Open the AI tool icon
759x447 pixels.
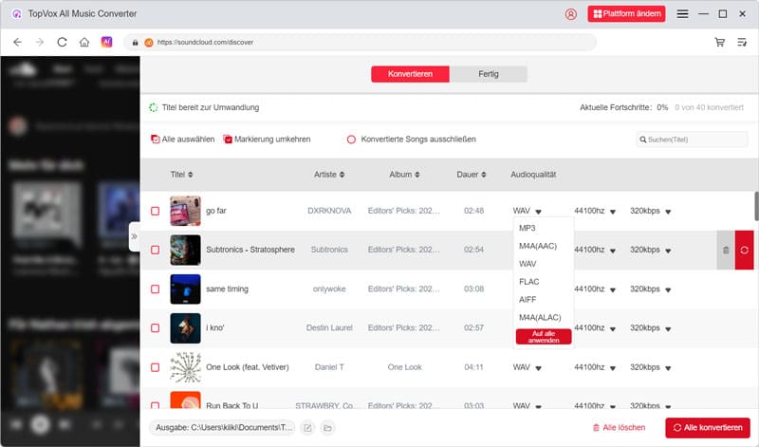106,42
